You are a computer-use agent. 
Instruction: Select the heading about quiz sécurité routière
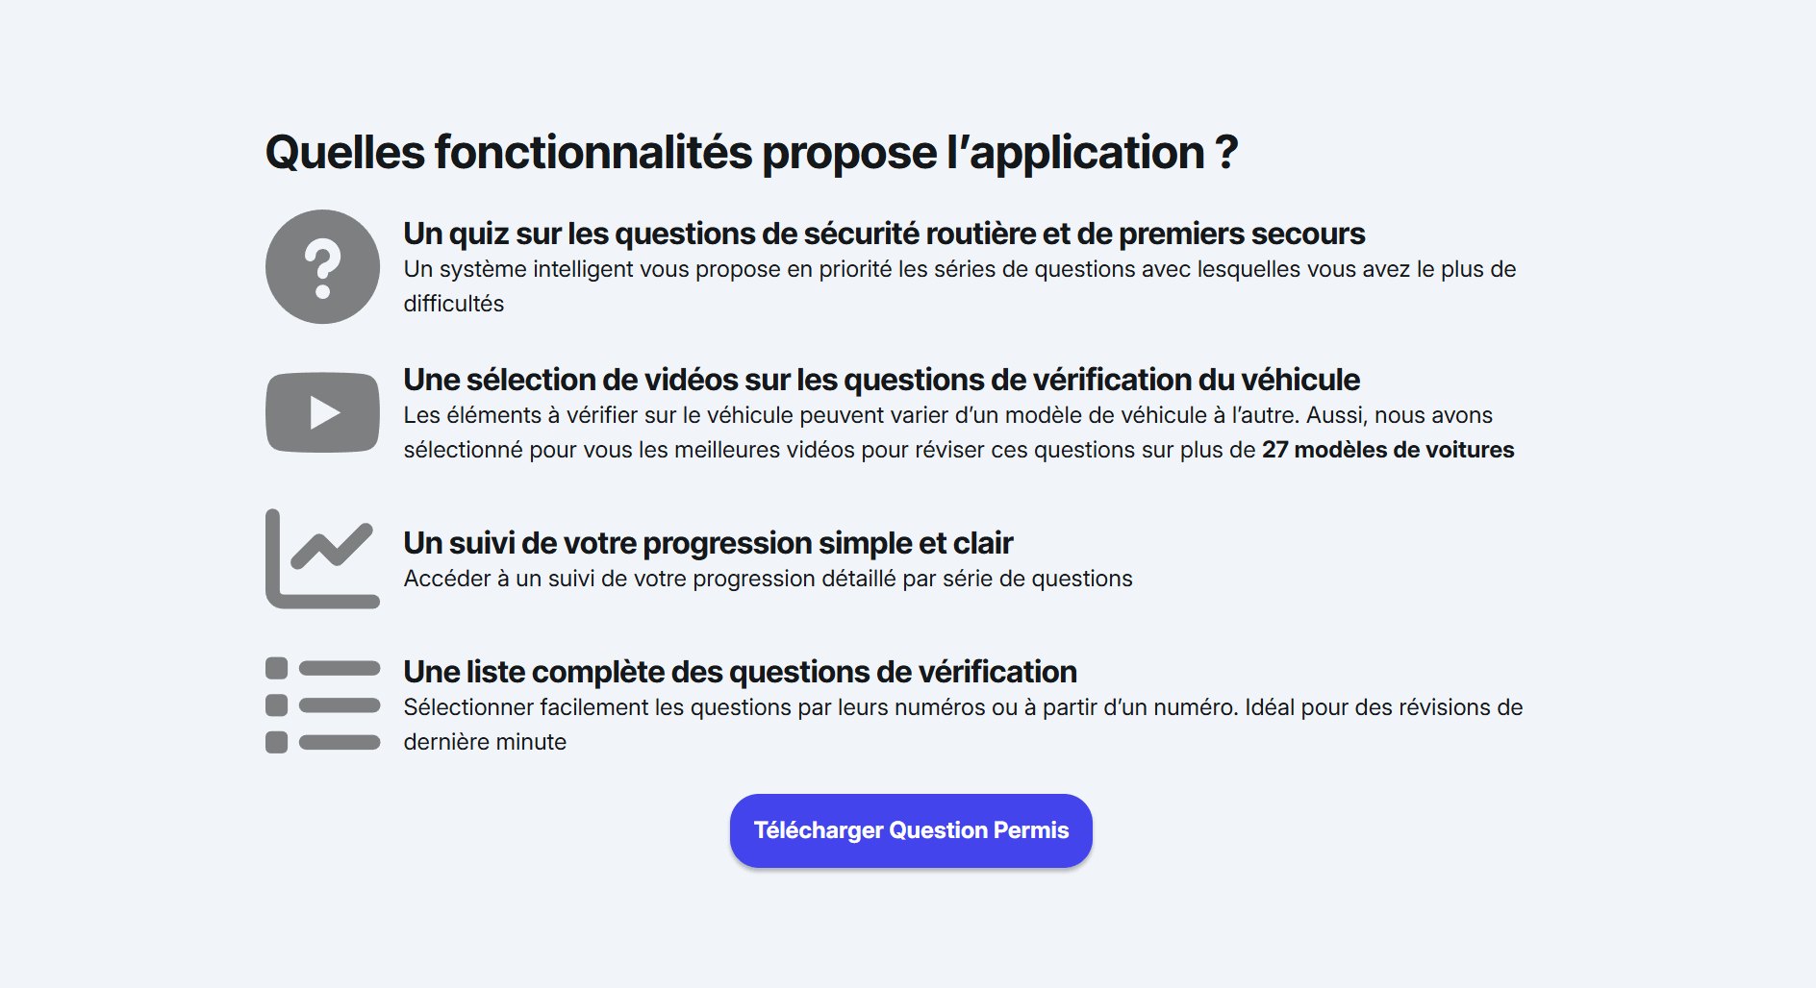[x=884, y=234]
